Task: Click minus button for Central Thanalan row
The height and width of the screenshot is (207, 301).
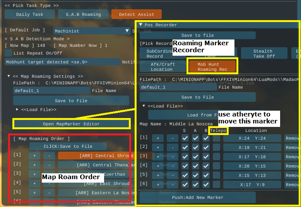Action: pos(49,165)
